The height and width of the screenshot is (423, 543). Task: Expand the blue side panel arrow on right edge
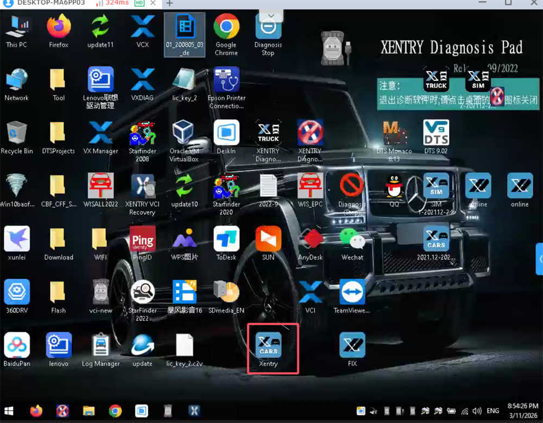539,259
